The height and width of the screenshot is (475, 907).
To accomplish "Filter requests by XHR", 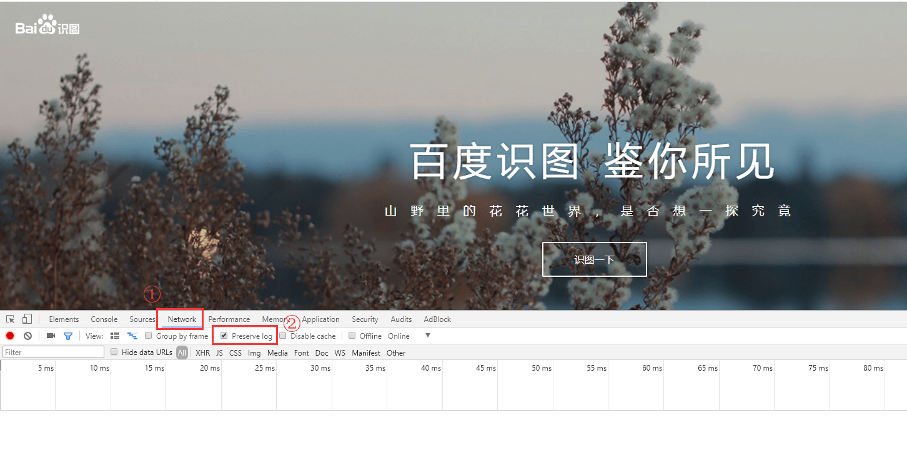I will (x=202, y=353).
